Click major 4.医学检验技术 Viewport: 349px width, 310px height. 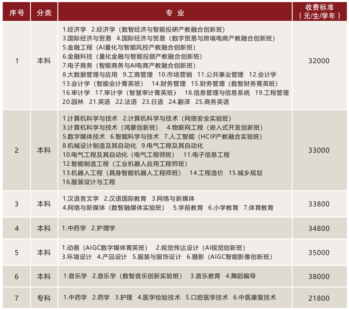pos(159,297)
